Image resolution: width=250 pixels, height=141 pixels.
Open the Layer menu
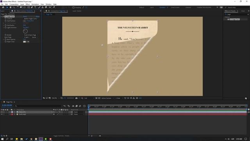tap(22, 4)
